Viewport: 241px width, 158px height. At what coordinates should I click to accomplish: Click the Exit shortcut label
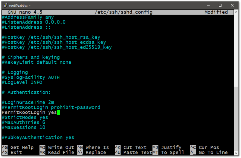[x=16, y=153]
